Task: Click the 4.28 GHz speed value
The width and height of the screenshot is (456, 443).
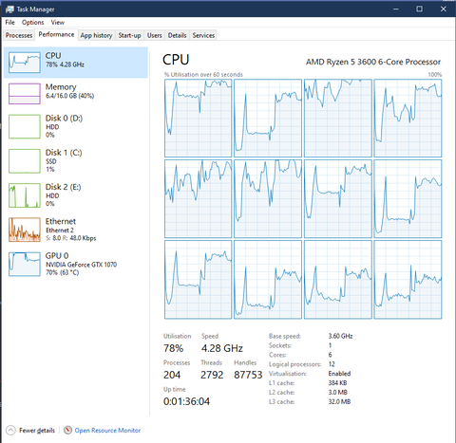Action: point(222,348)
